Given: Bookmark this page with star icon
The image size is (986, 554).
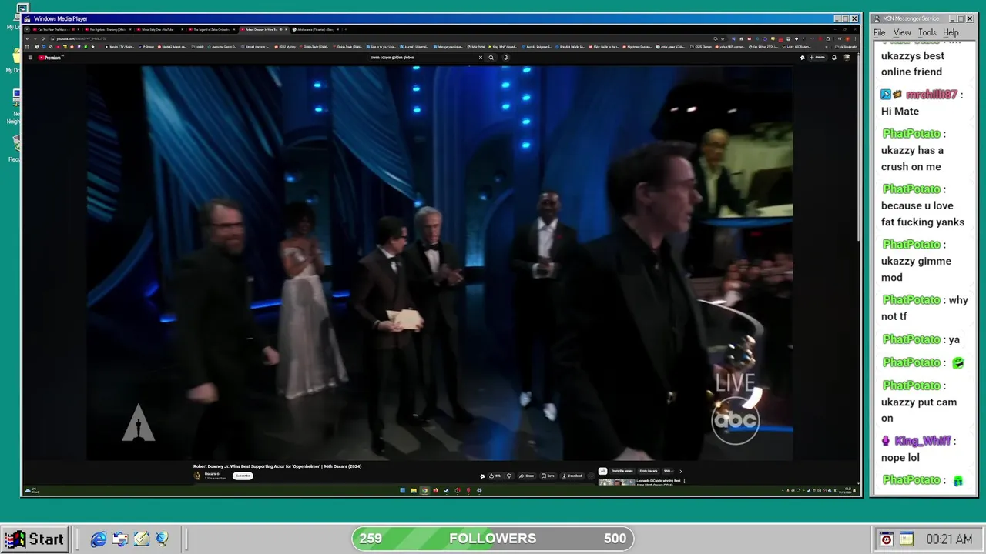Looking at the screenshot, I should coord(723,38).
